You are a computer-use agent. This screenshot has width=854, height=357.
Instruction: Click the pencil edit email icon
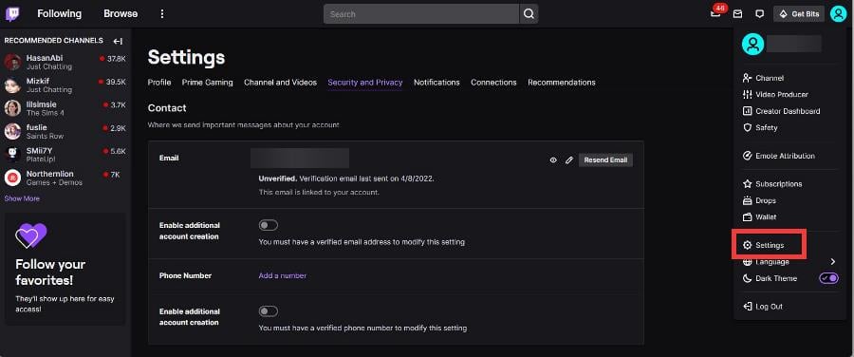click(x=569, y=160)
